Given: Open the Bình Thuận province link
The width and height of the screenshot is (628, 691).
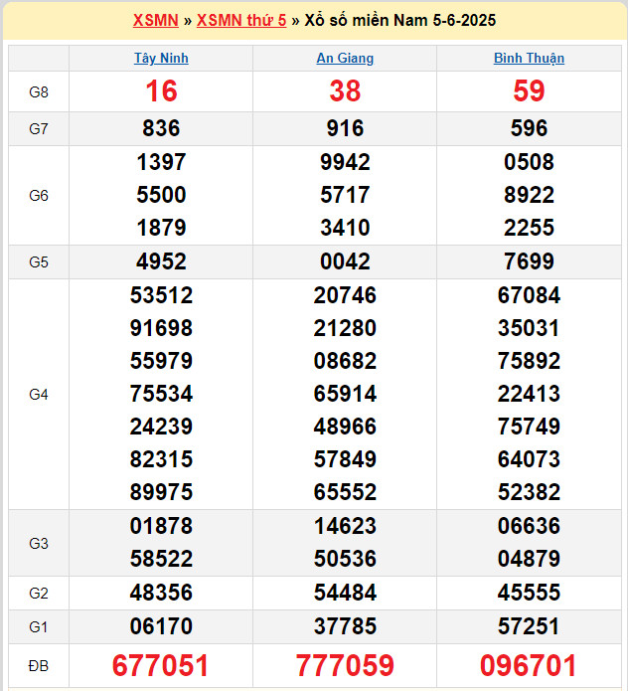Looking at the screenshot, I should [x=529, y=59].
